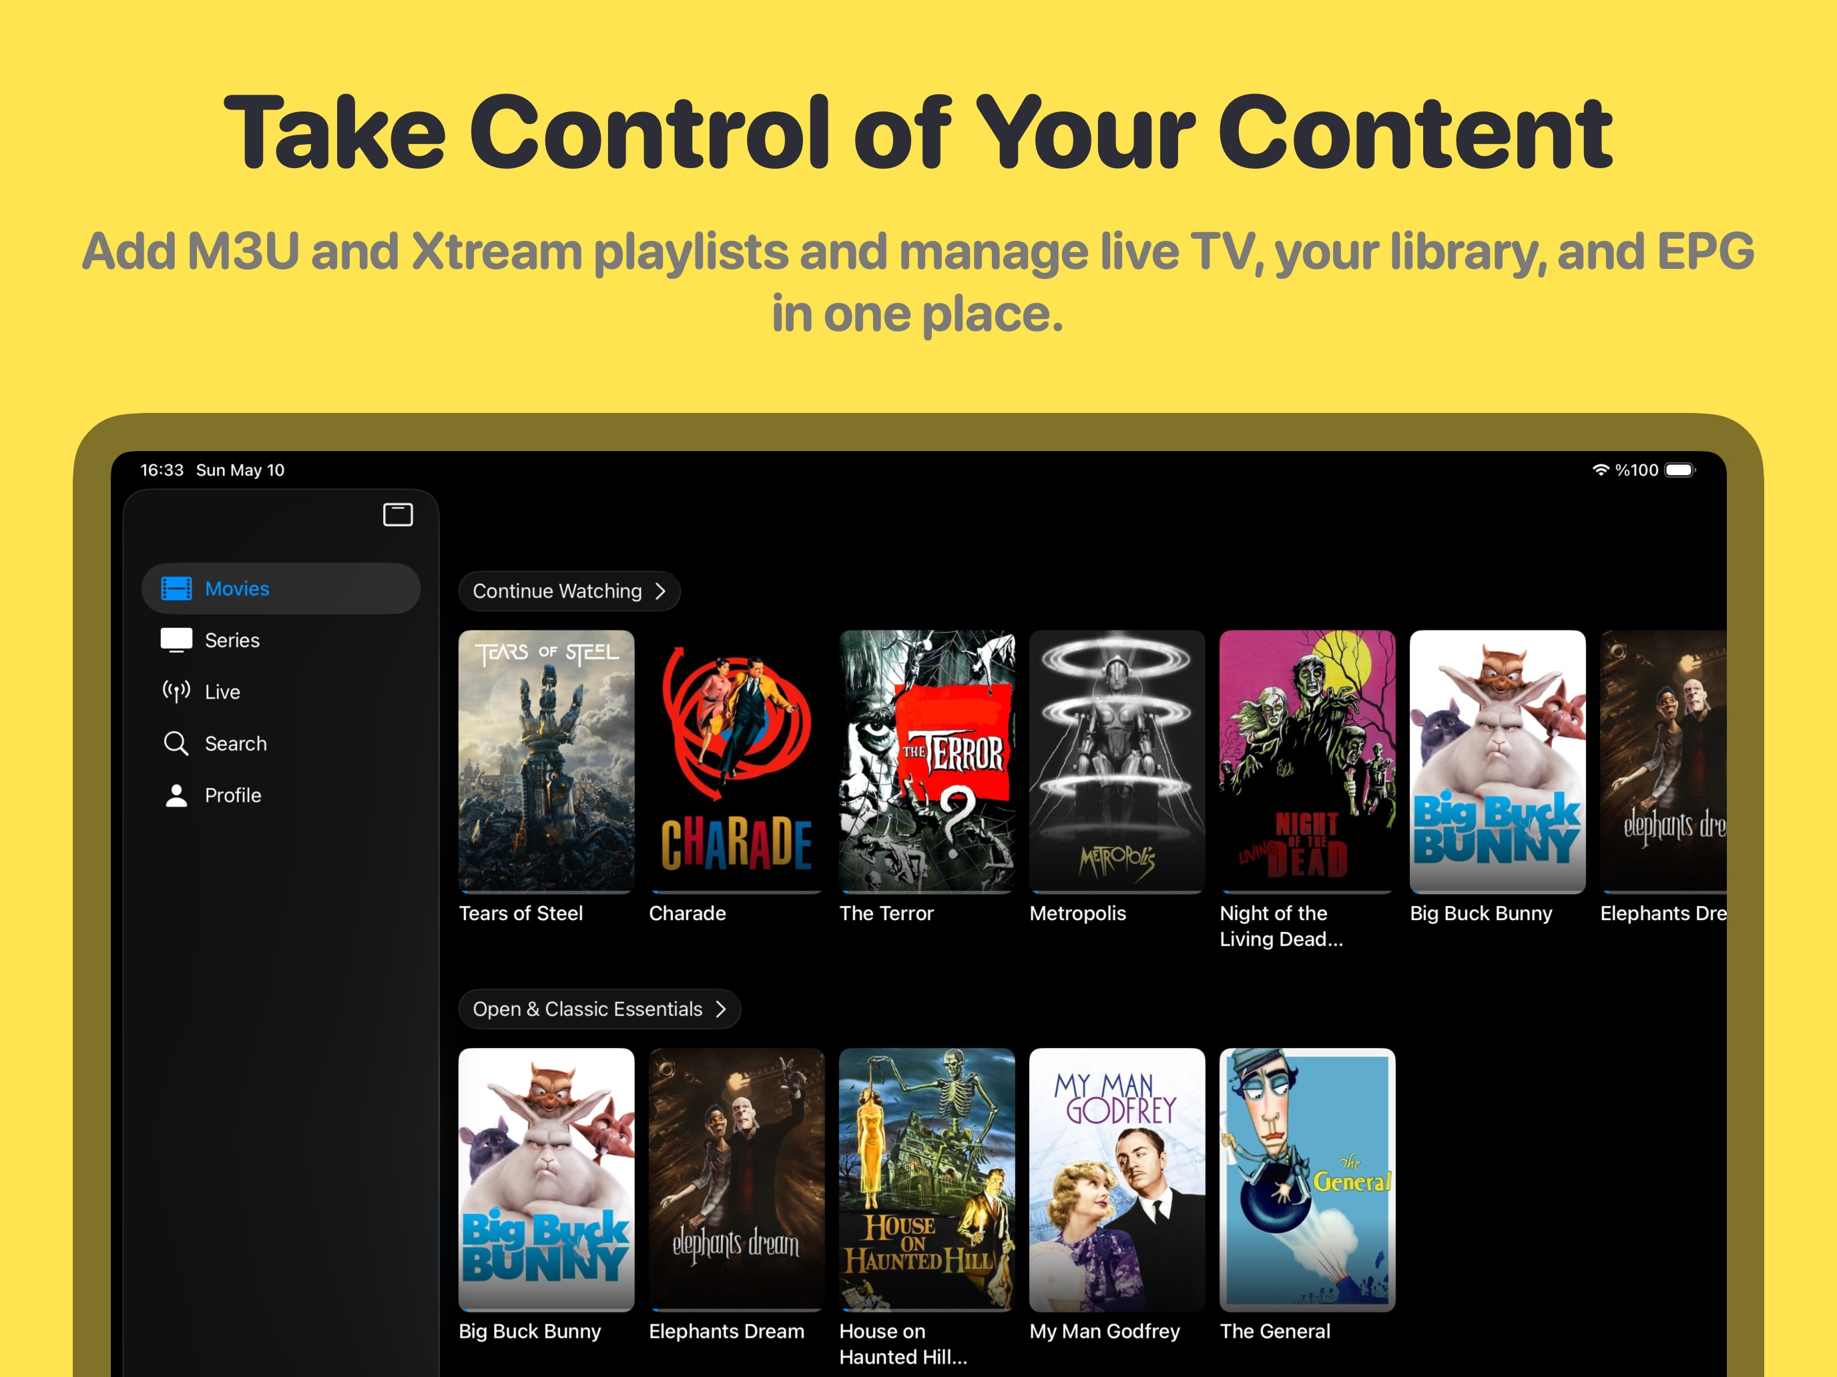Open the Movies sidebar section
The image size is (1837, 1377).
click(x=281, y=588)
